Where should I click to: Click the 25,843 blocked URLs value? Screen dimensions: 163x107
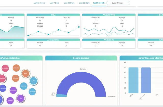pos(40,26)
